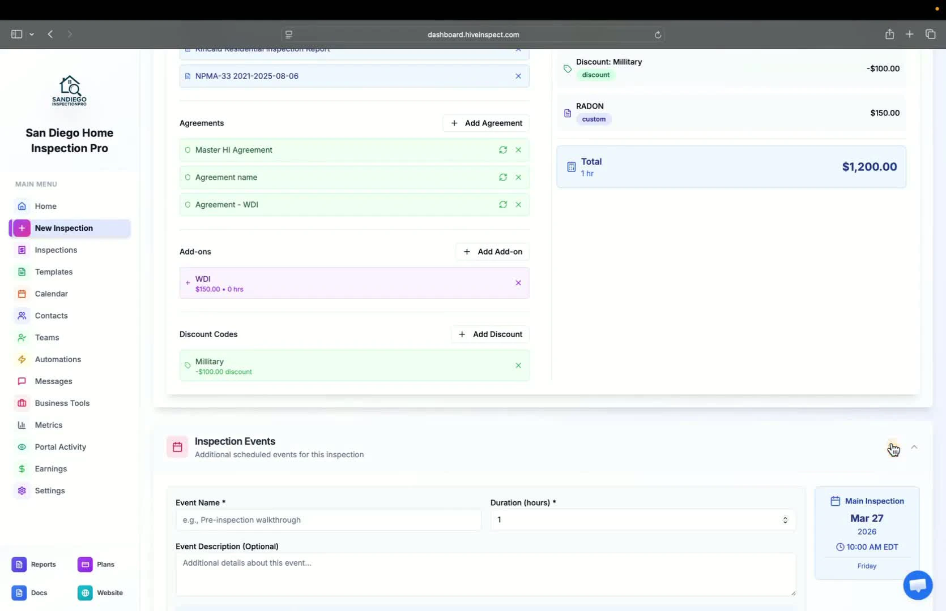The width and height of the screenshot is (946, 611).
Task: Open Metrics in the sidebar
Action: click(x=48, y=425)
